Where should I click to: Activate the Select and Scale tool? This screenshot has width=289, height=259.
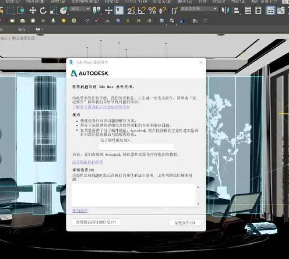53,10
